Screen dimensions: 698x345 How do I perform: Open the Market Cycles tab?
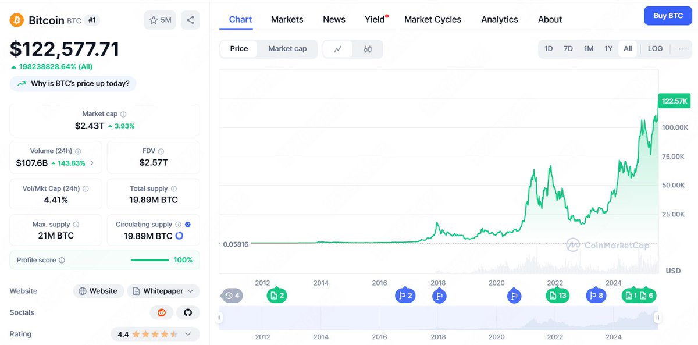click(433, 19)
